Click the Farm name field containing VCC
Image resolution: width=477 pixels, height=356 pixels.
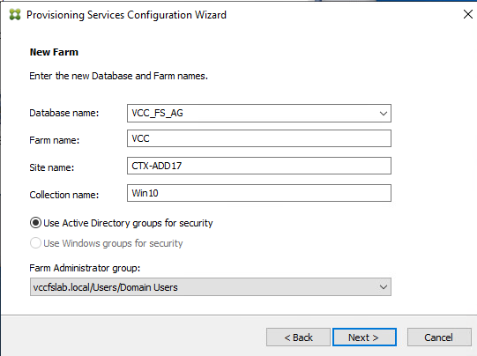coord(259,138)
